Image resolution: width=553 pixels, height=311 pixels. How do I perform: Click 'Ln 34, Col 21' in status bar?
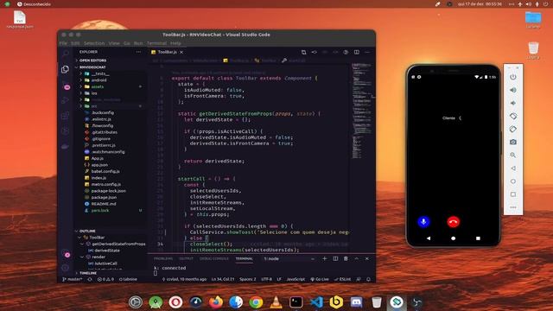[x=223, y=279]
